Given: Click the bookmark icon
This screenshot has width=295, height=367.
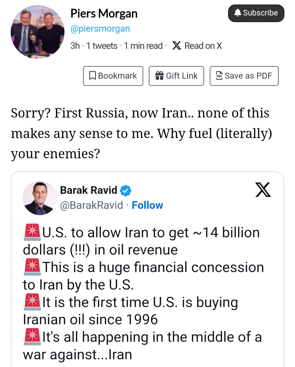Looking at the screenshot, I should click(x=93, y=76).
